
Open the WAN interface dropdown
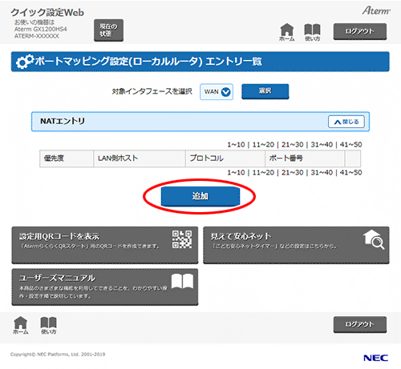tap(217, 92)
